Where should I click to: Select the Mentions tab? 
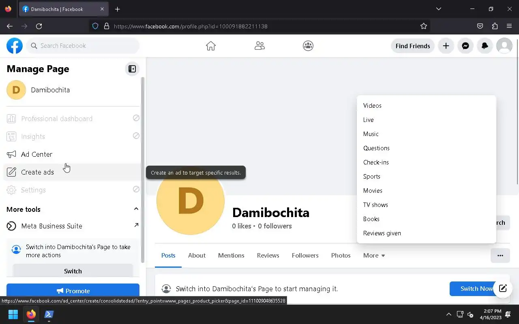(231, 256)
